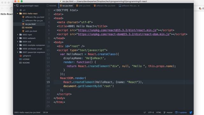Expand the 0007-javascript-expressi folder arrow
204x115 pixels.
click(18, 52)
